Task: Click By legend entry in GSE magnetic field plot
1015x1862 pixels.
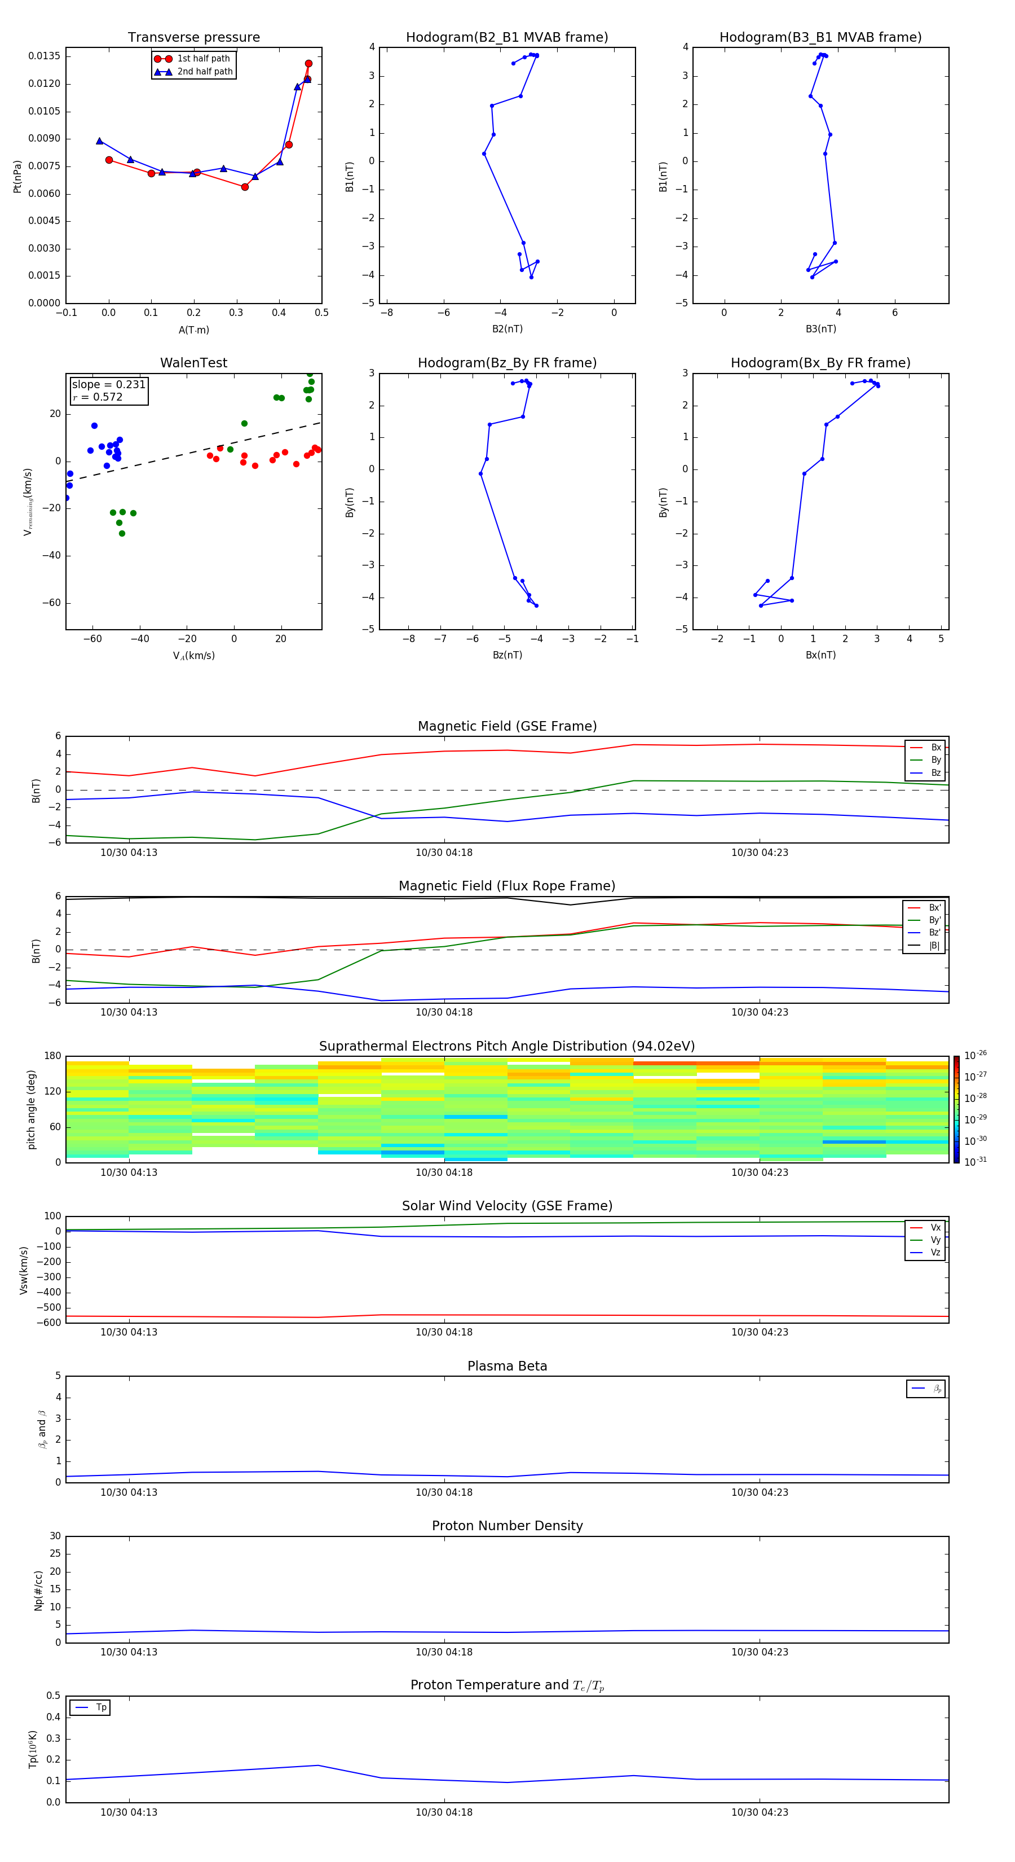Action: click(925, 759)
